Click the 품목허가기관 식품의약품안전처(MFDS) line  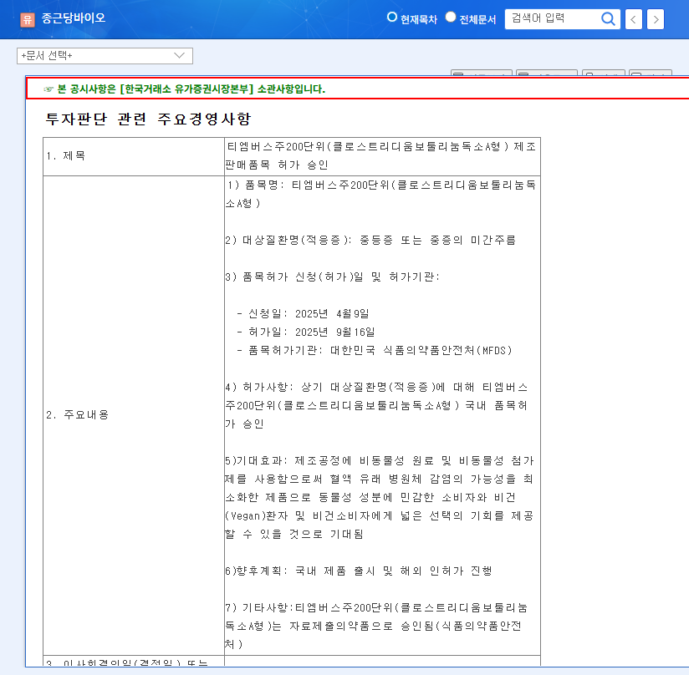pos(375,351)
